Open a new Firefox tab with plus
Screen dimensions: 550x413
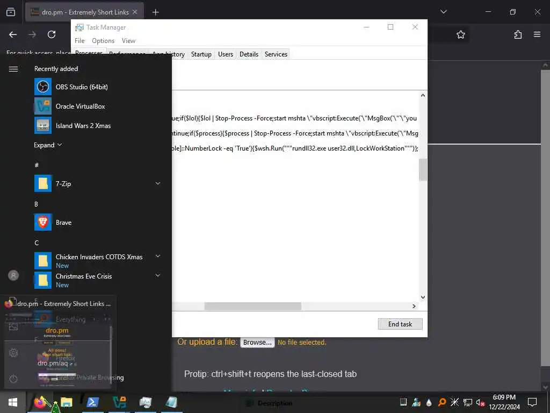coord(155,12)
